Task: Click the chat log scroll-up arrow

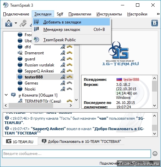Action: coord(154,116)
